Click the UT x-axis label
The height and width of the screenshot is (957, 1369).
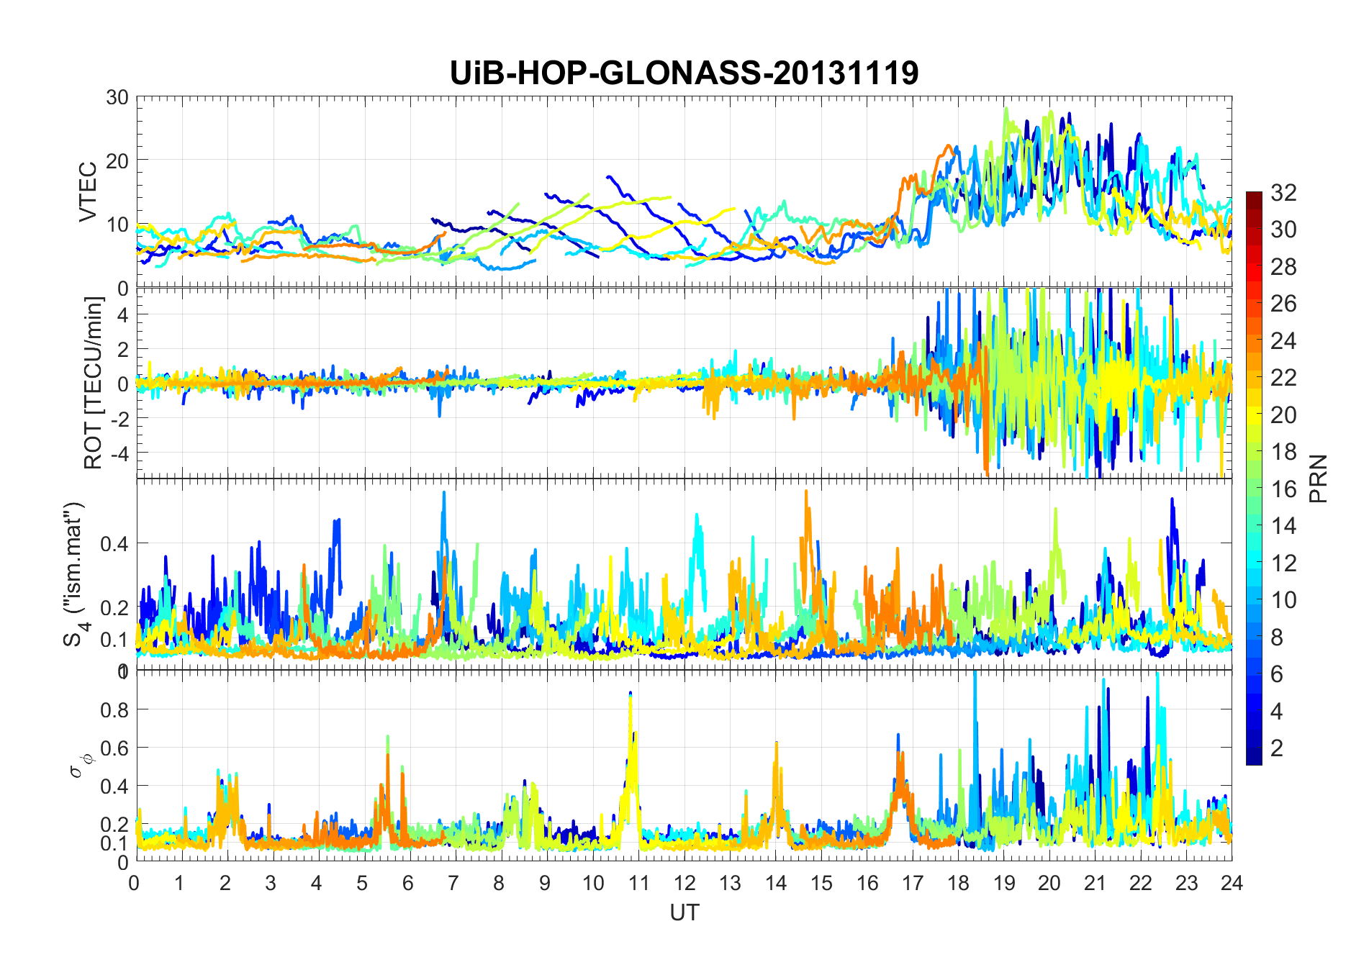click(x=684, y=912)
